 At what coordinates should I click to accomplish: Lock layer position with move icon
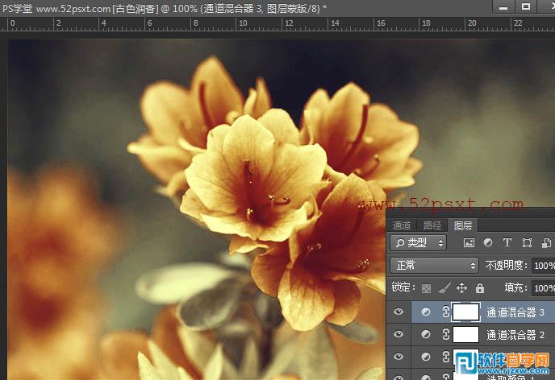461,287
